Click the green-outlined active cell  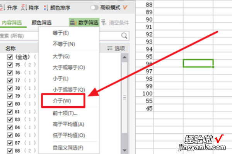tap(198, 64)
